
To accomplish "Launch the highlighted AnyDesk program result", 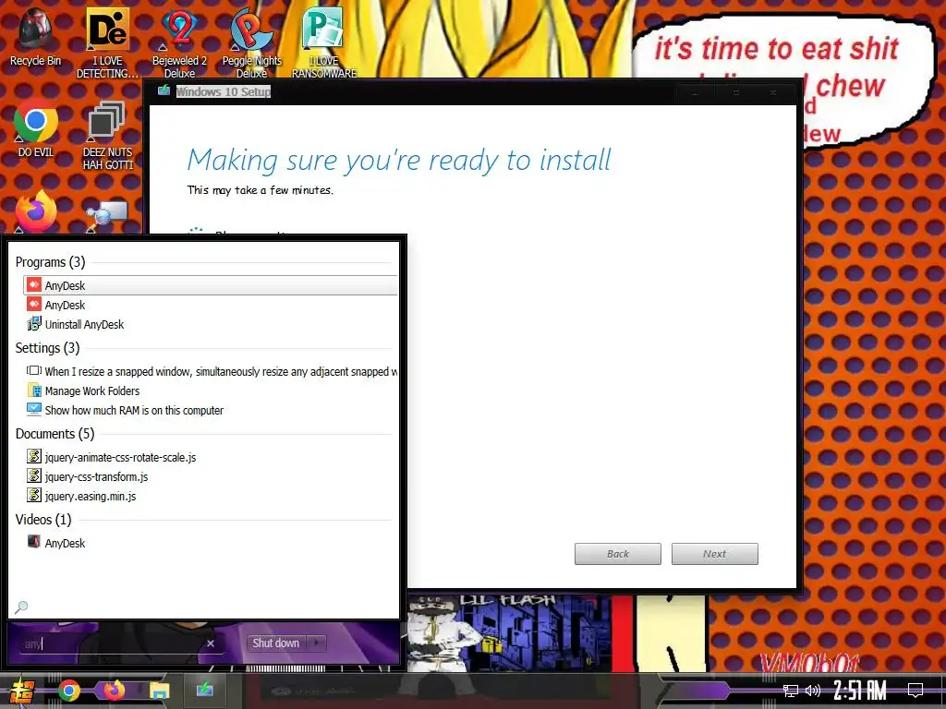I will 210,285.
